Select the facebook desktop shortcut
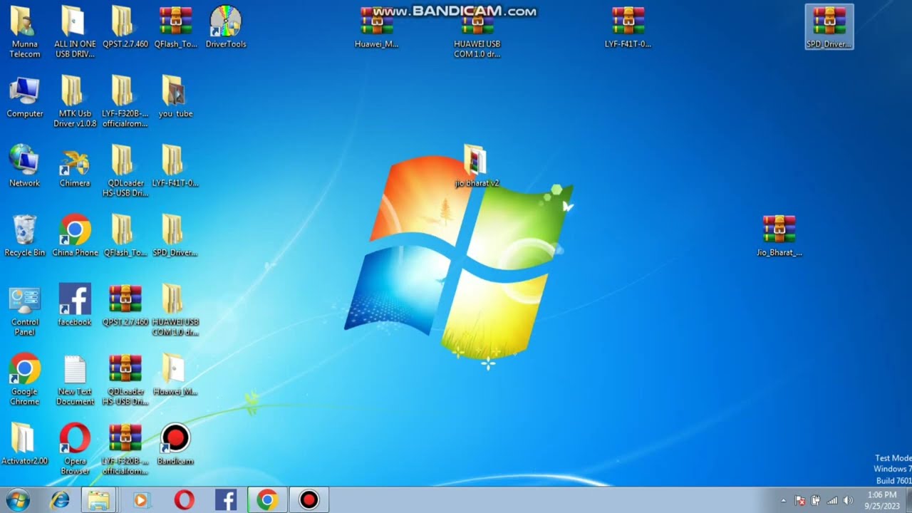 (75, 305)
